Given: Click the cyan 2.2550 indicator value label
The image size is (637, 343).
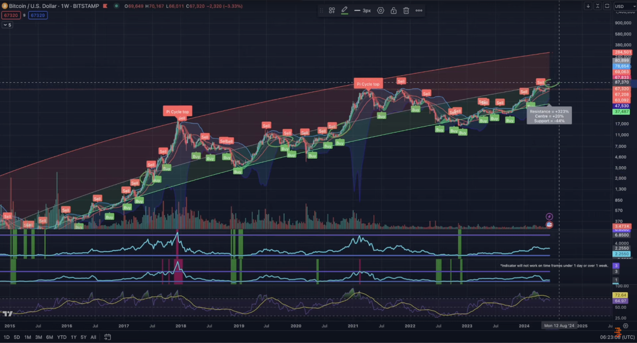Looking at the screenshot, I should point(621,254).
